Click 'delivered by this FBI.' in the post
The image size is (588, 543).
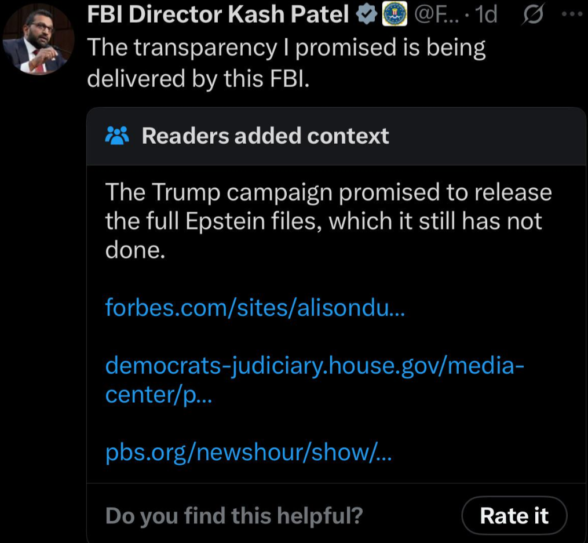coord(198,78)
